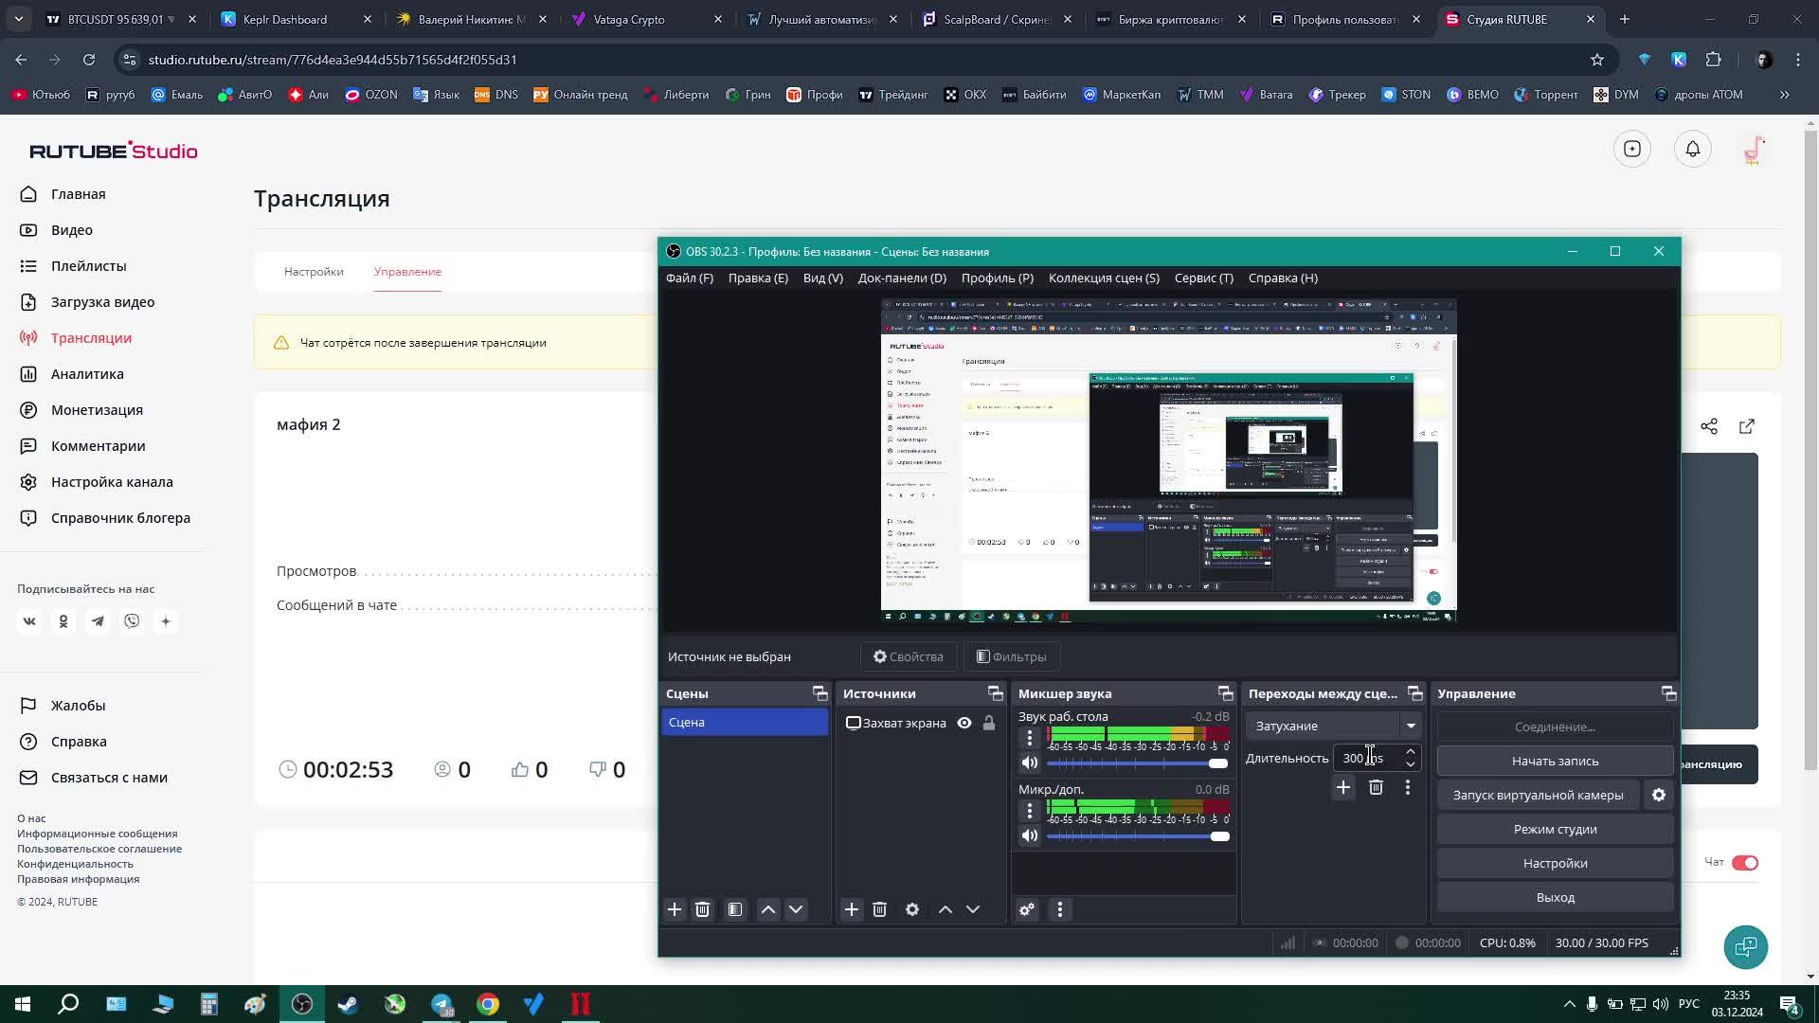Click Режим студии button
This screenshot has height=1023, width=1819.
1555,829
